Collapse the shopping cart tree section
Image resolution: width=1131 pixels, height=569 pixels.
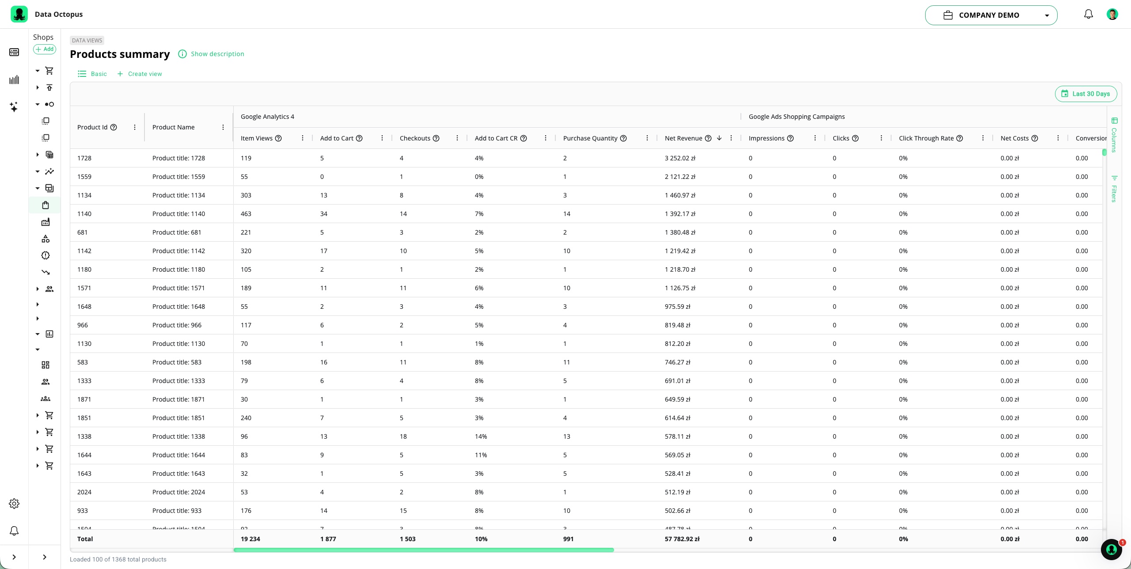(38, 71)
